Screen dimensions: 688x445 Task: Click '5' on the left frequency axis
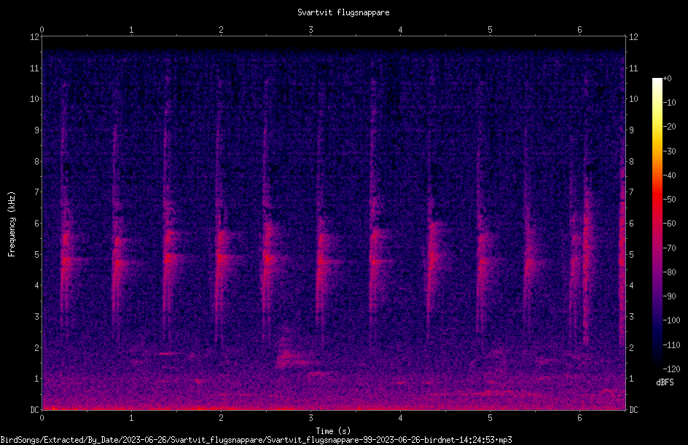37,255
